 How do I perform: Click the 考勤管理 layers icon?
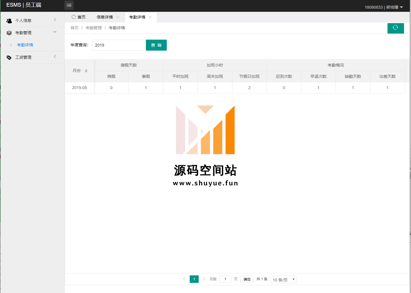[9, 33]
